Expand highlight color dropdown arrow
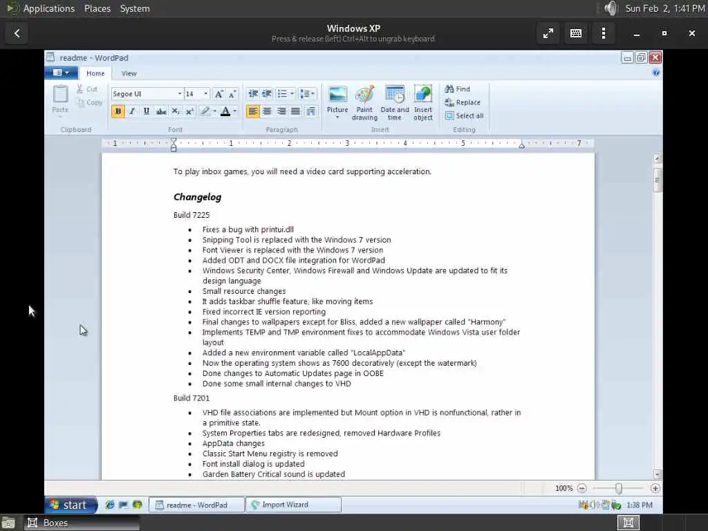Image resolution: width=708 pixels, height=531 pixels. point(214,111)
